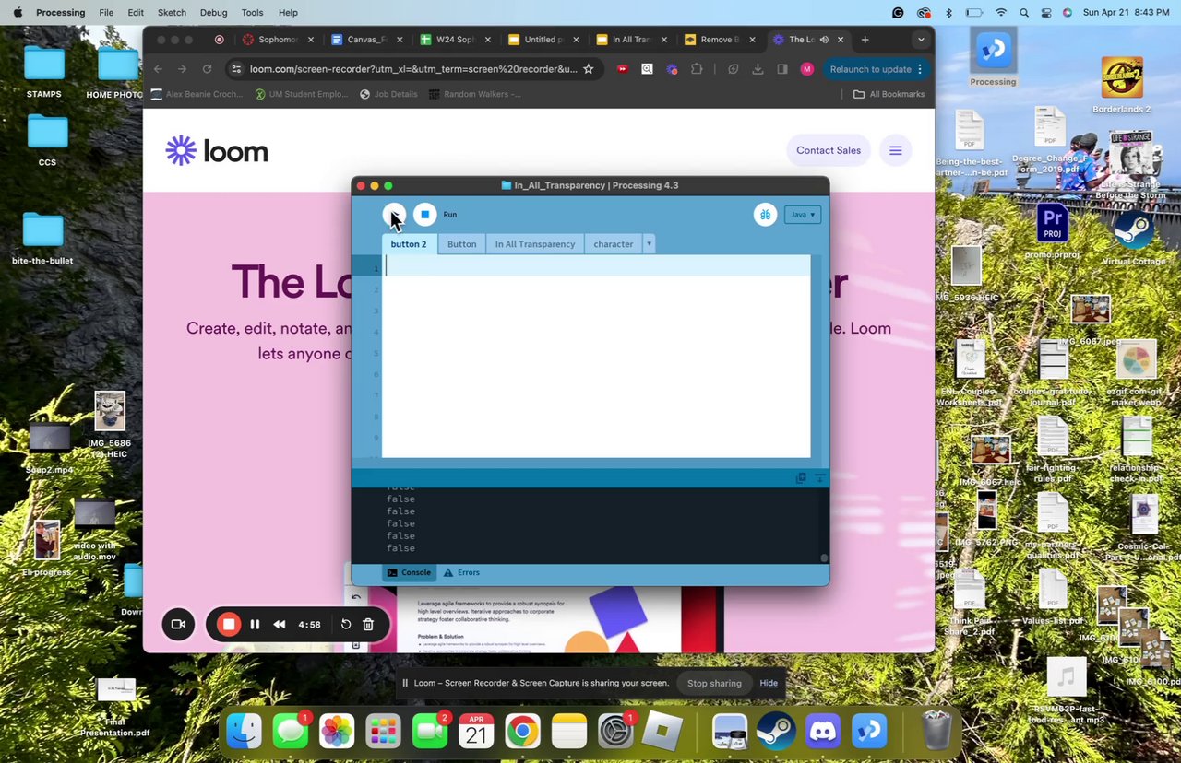Mute the audio on 'The Lo' tab
Viewport: 1181px width, 763px height.
pos(824,40)
